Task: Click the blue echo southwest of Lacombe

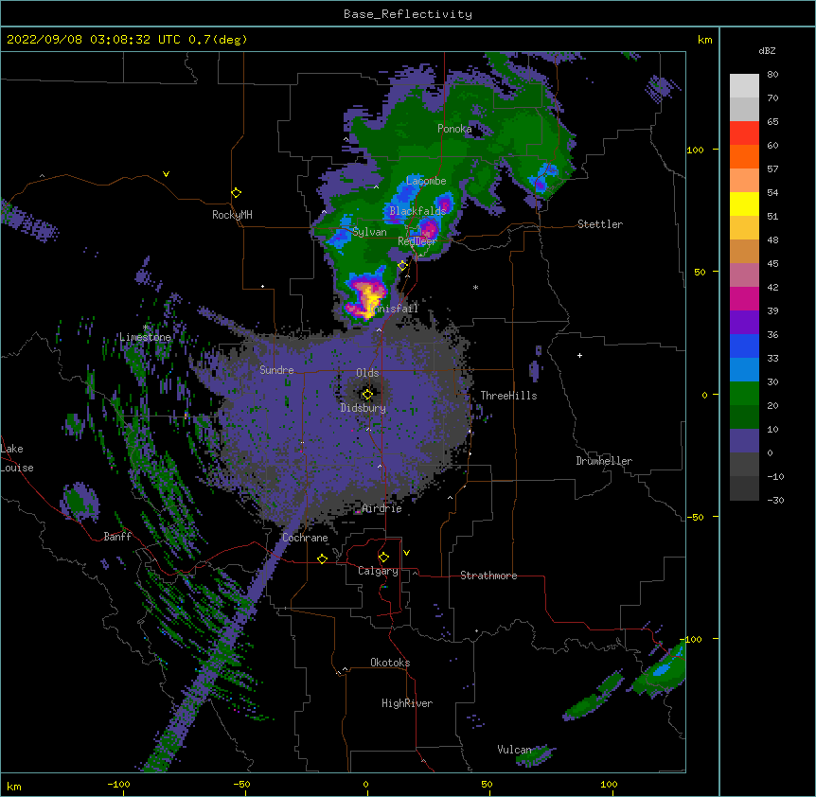Action: 405,197
